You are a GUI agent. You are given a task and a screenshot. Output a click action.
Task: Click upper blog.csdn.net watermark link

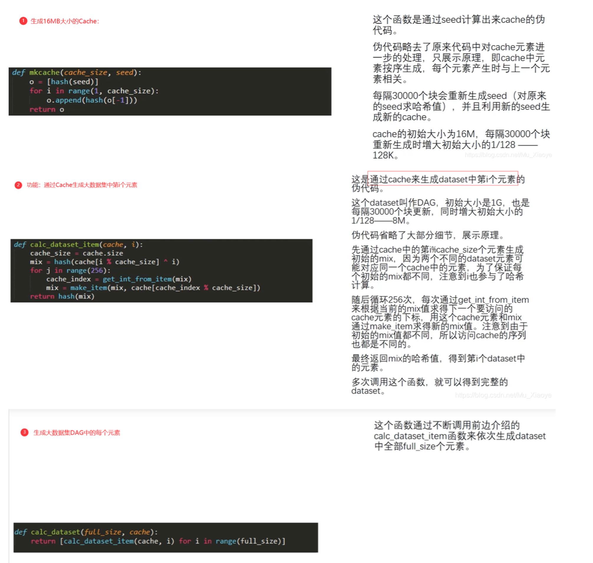pyautogui.click(x=508, y=155)
